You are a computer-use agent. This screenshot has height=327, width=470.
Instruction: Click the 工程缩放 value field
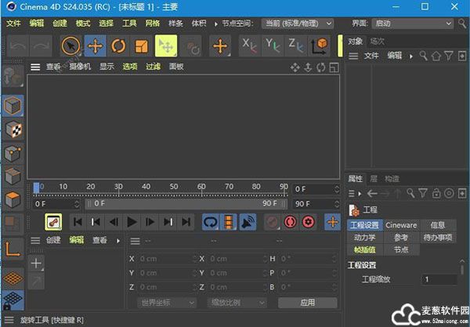(440, 279)
